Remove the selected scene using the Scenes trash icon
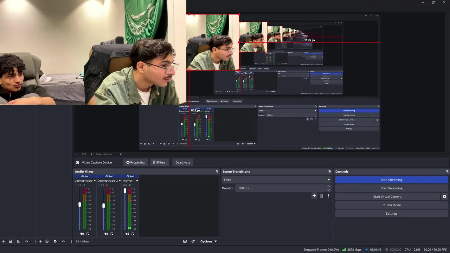Image resolution: width=450 pixels, height=253 pixels. 11,241
